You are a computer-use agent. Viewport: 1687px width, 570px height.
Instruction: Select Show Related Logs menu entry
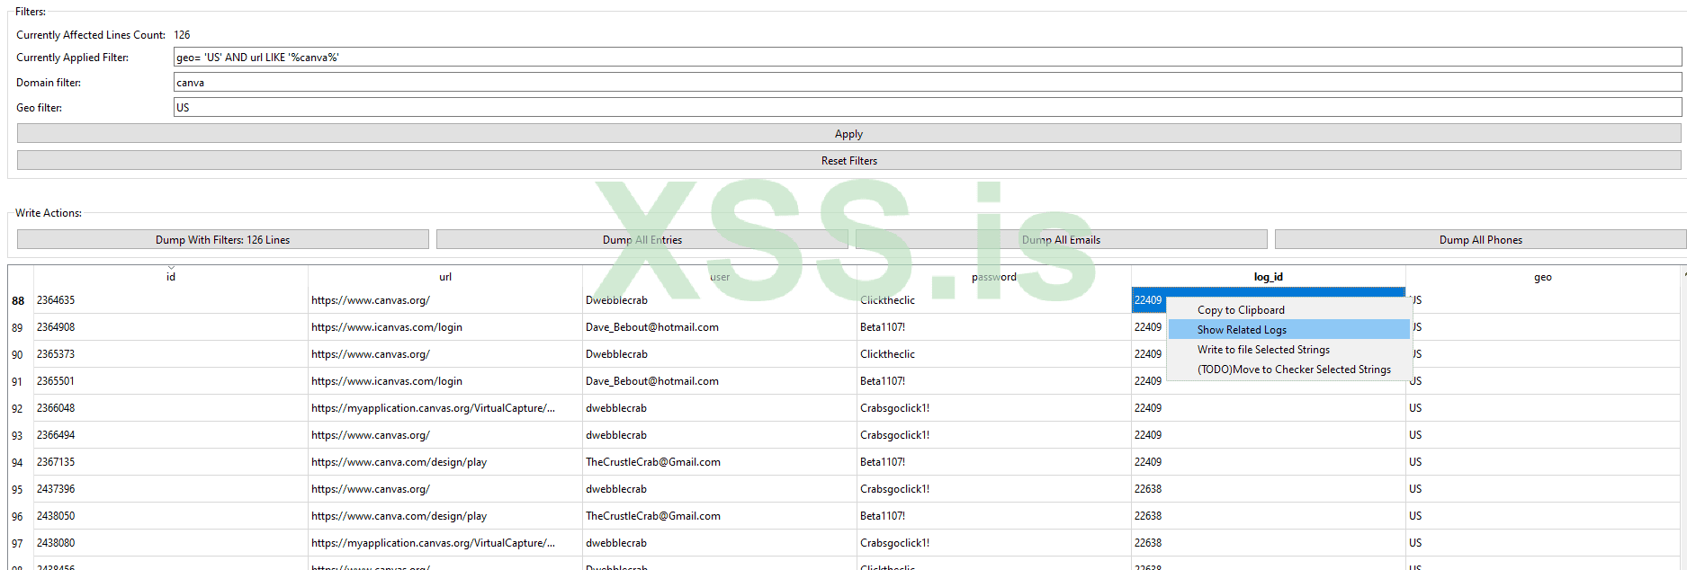point(1288,329)
